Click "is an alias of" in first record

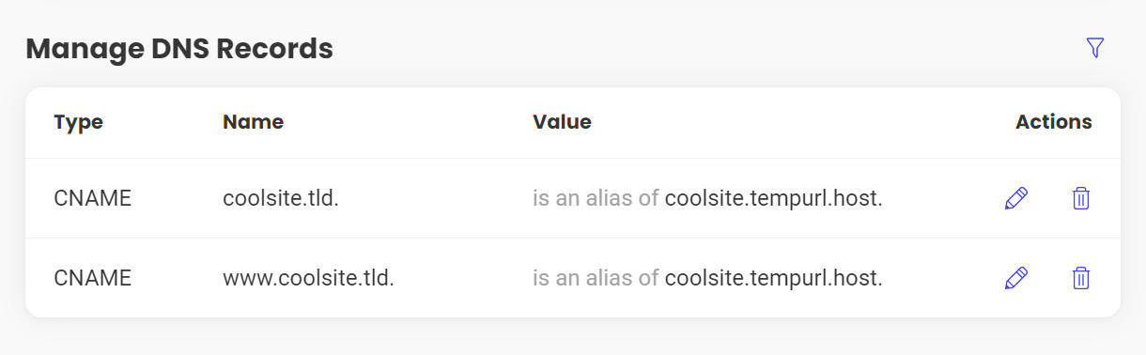pos(596,198)
